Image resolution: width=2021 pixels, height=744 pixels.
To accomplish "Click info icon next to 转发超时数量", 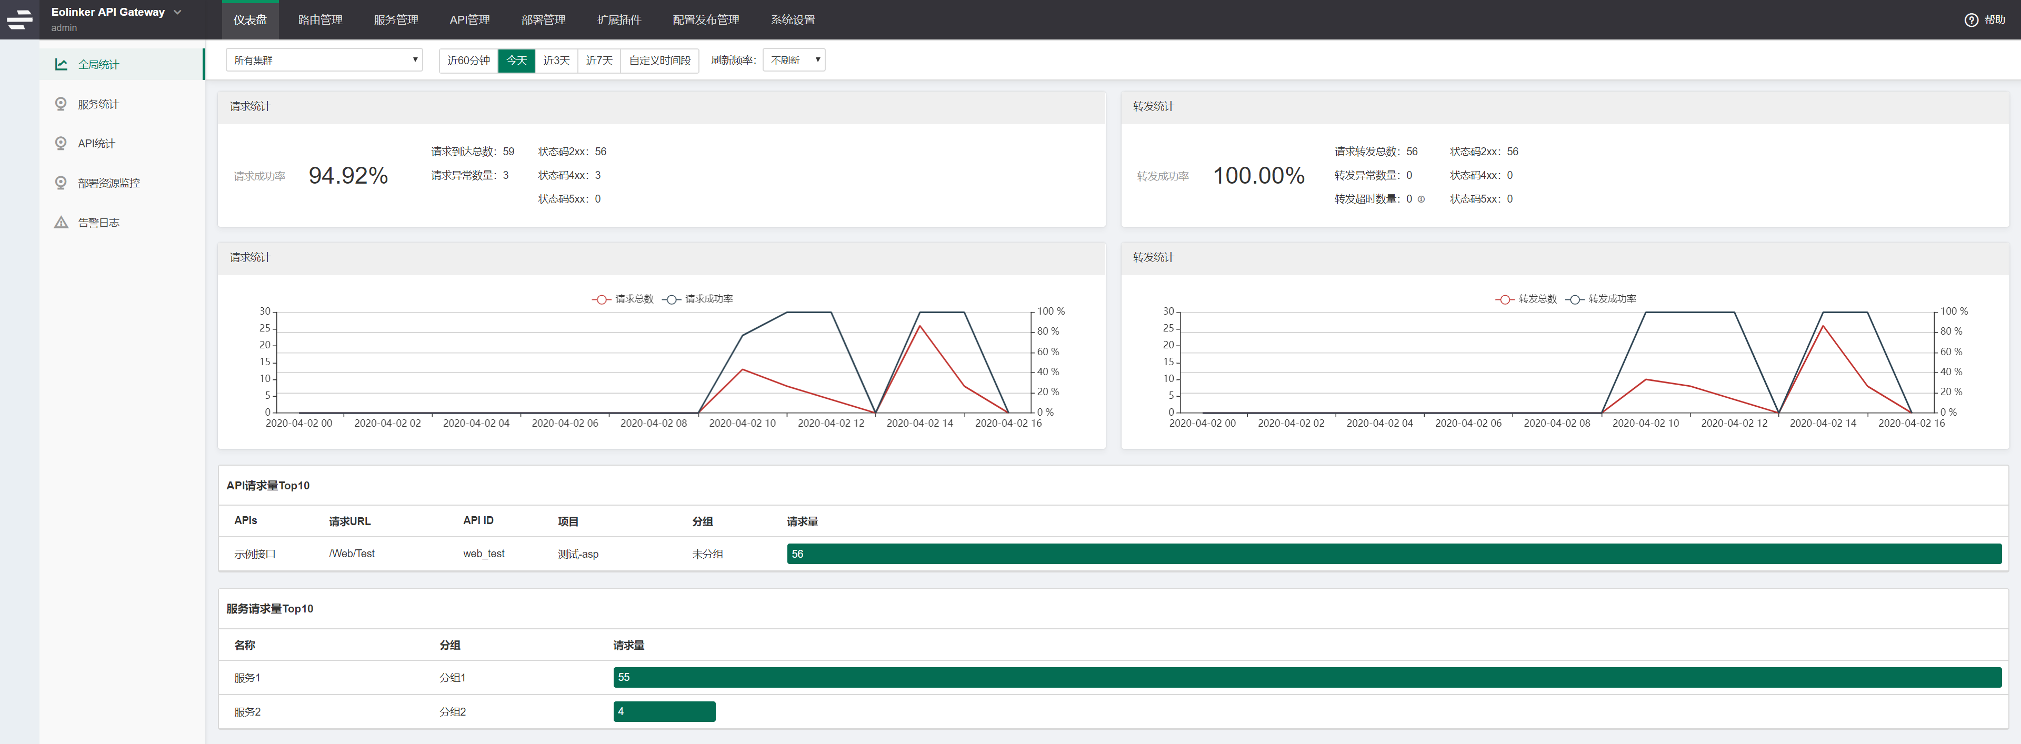I will [x=1421, y=199].
